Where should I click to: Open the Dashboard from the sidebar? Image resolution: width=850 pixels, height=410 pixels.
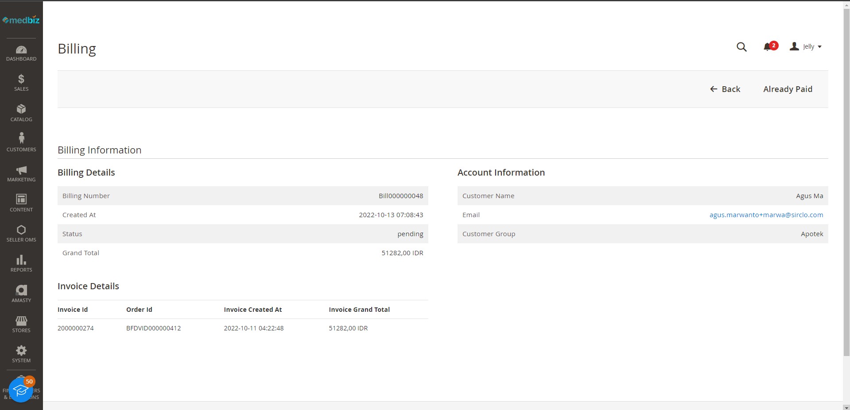pyautogui.click(x=21, y=52)
